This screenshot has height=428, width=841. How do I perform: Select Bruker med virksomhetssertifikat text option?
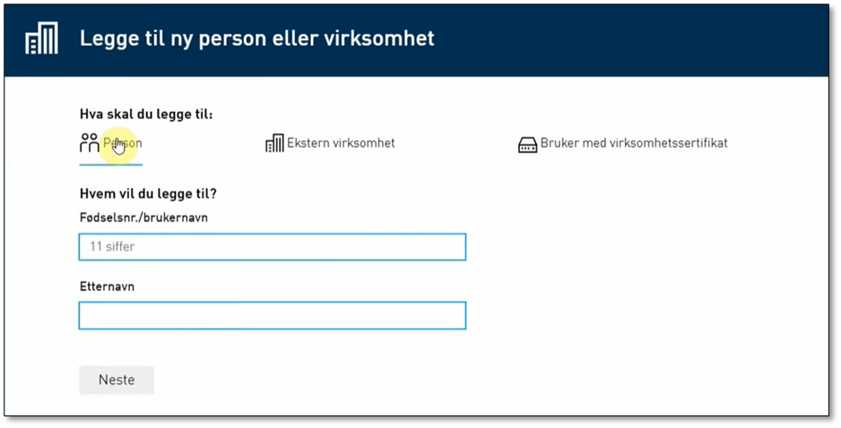coord(634,143)
